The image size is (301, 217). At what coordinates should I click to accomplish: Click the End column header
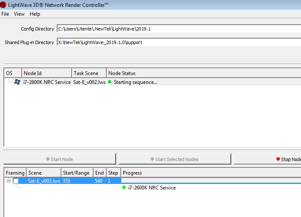pos(99,173)
